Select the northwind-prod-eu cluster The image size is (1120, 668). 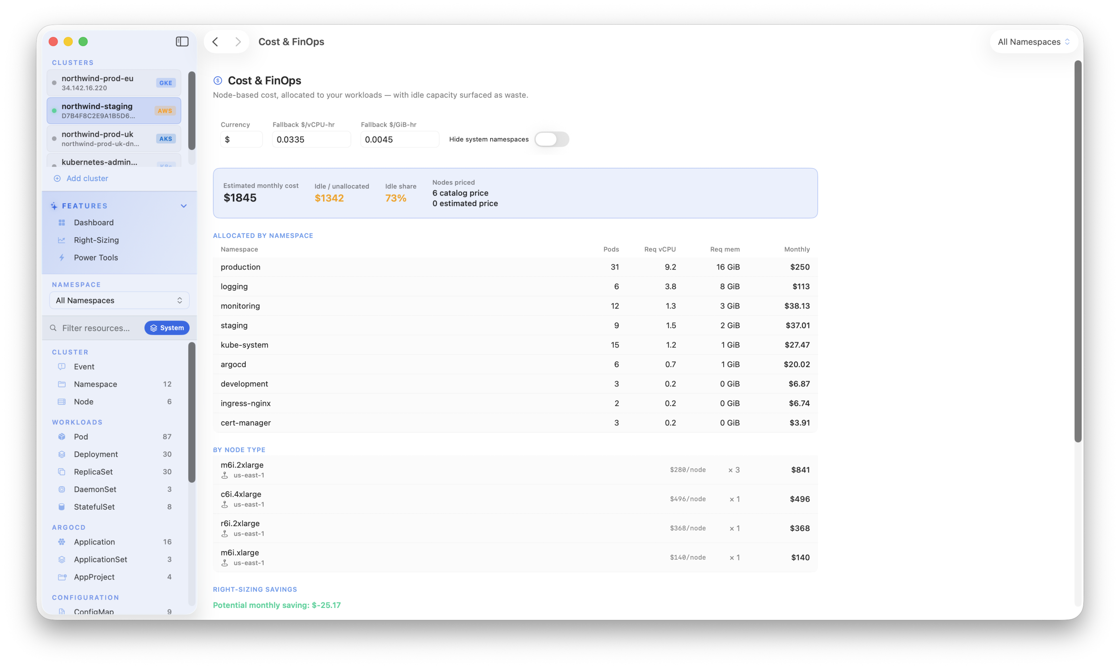tap(114, 83)
